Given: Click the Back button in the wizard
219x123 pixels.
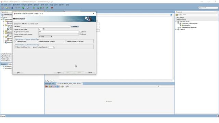Looking at the screenshot, I should [59, 73].
